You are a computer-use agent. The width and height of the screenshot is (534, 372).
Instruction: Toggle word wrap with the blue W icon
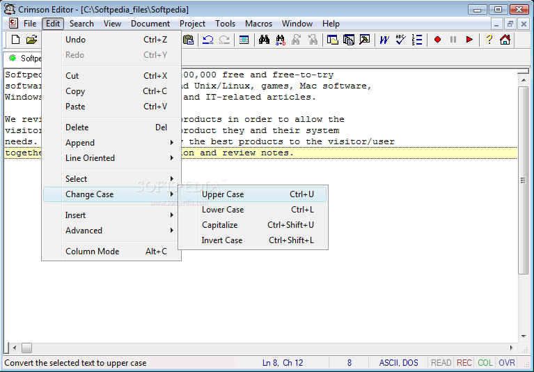[384, 40]
